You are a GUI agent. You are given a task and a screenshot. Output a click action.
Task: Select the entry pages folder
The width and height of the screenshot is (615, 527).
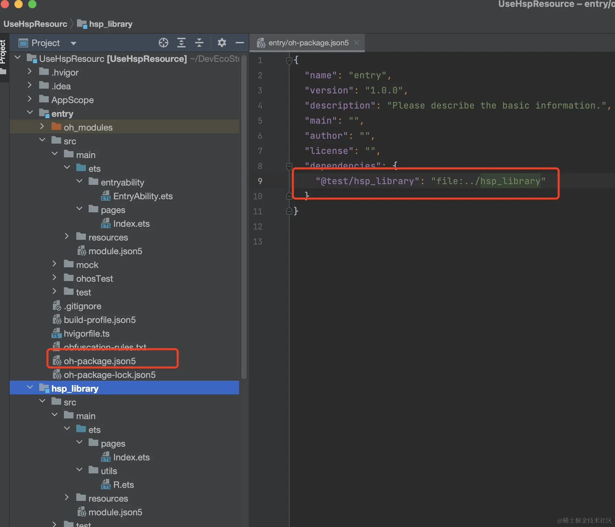pyautogui.click(x=113, y=210)
